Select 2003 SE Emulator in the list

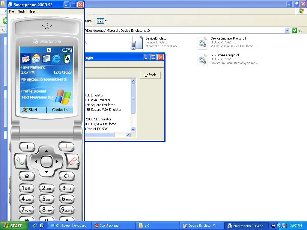[x=98, y=119]
